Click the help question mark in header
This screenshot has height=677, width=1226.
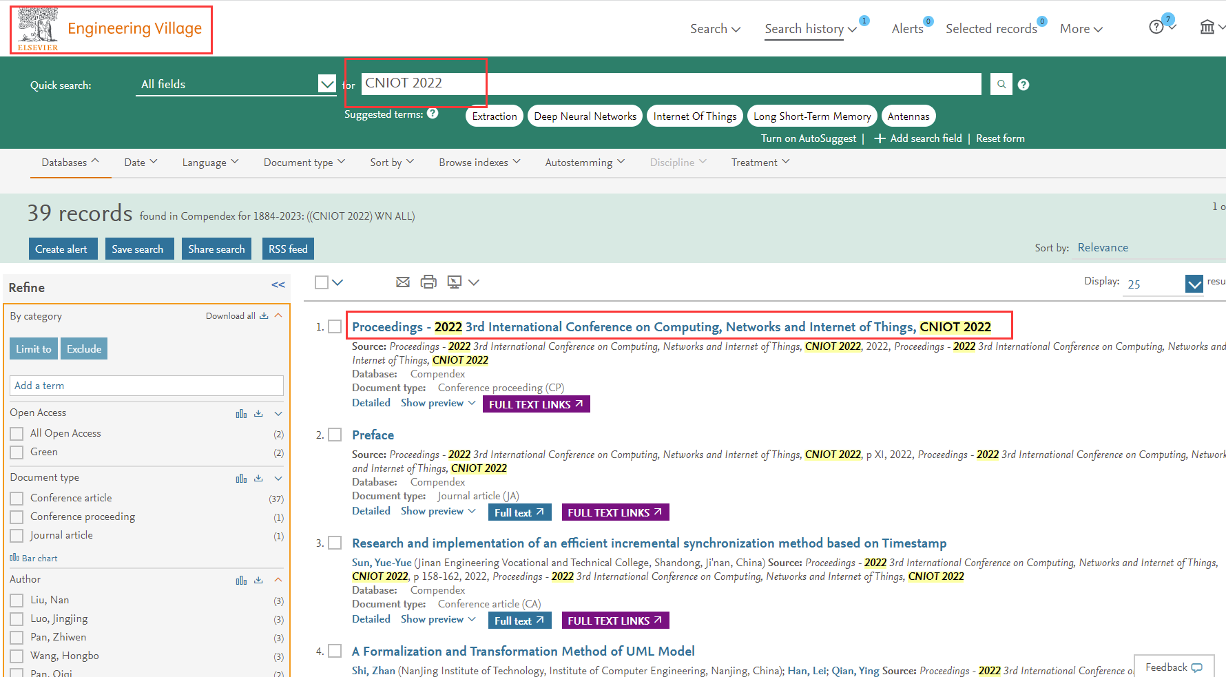(1156, 27)
